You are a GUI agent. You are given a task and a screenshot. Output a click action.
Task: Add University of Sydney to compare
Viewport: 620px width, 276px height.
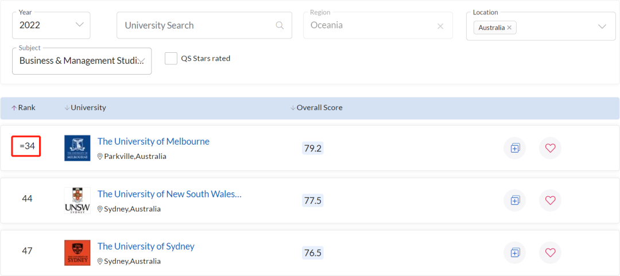[x=515, y=252]
